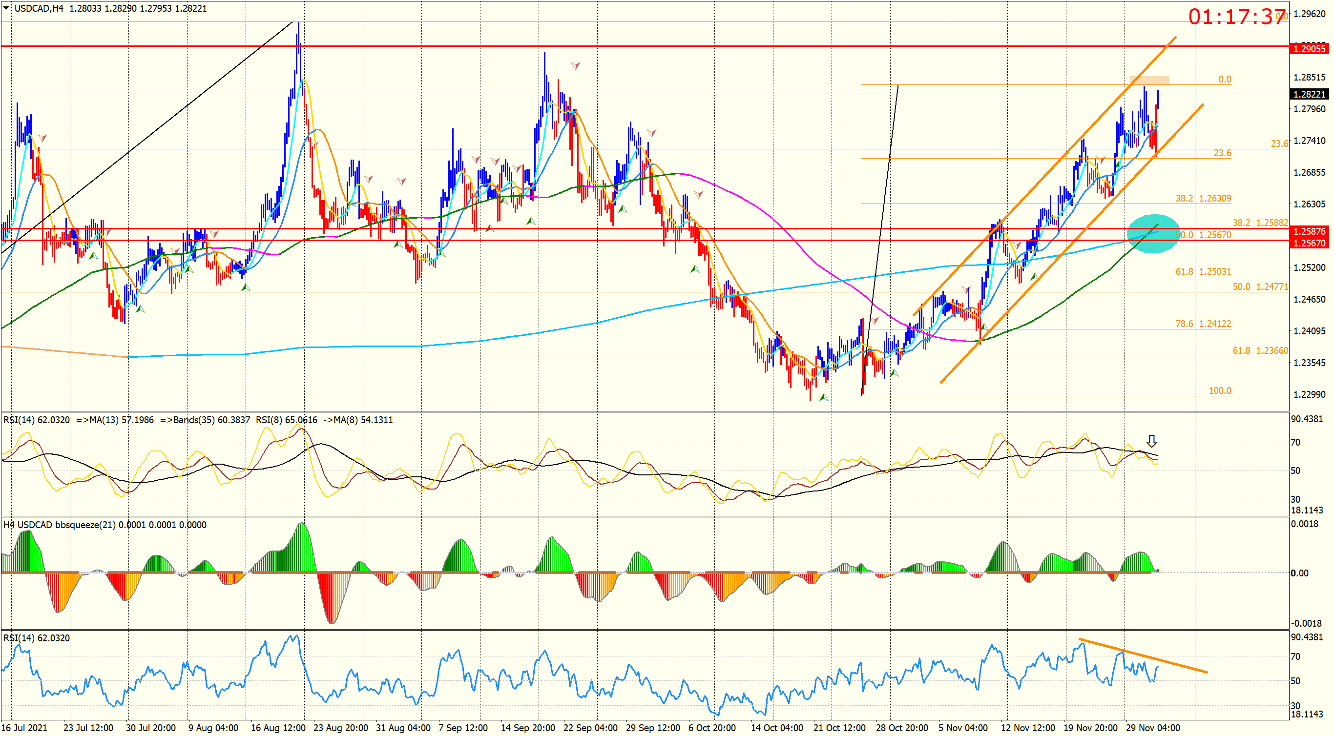The height and width of the screenshot is (736, 1334).
Task: Click the Fibonacci 38.2 1.26309 label
Action: coord(1203,198)
